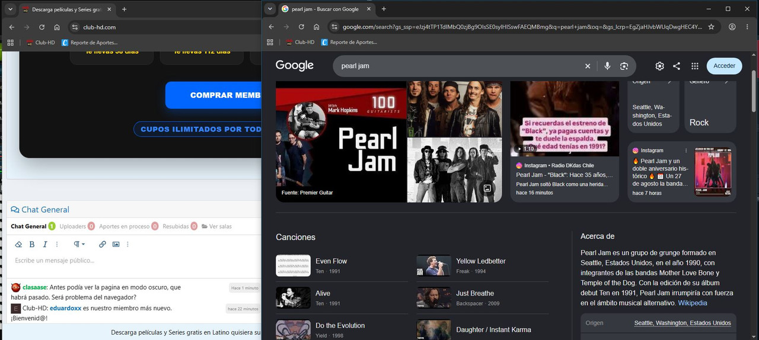Open the paragraph format dropdown in chat

pos(79,244)
